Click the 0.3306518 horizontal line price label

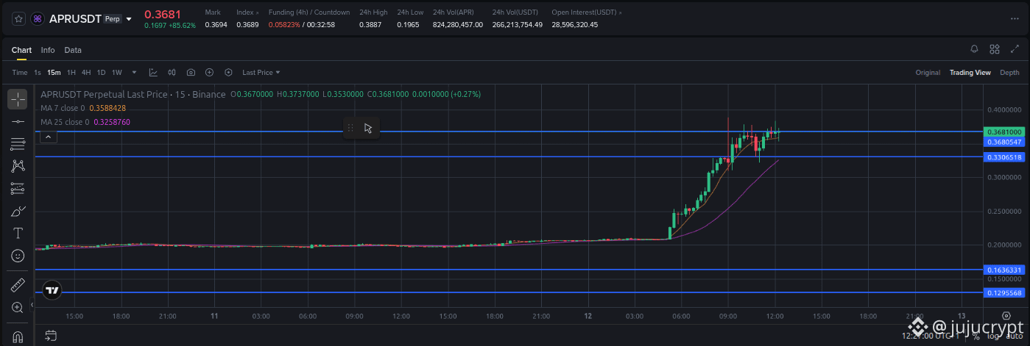pos(1004,157)
